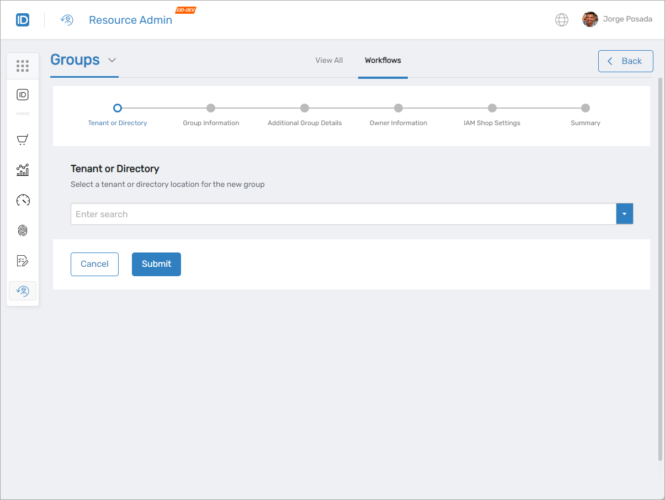Open the shopping cart sidebar icon

(23, 140)
